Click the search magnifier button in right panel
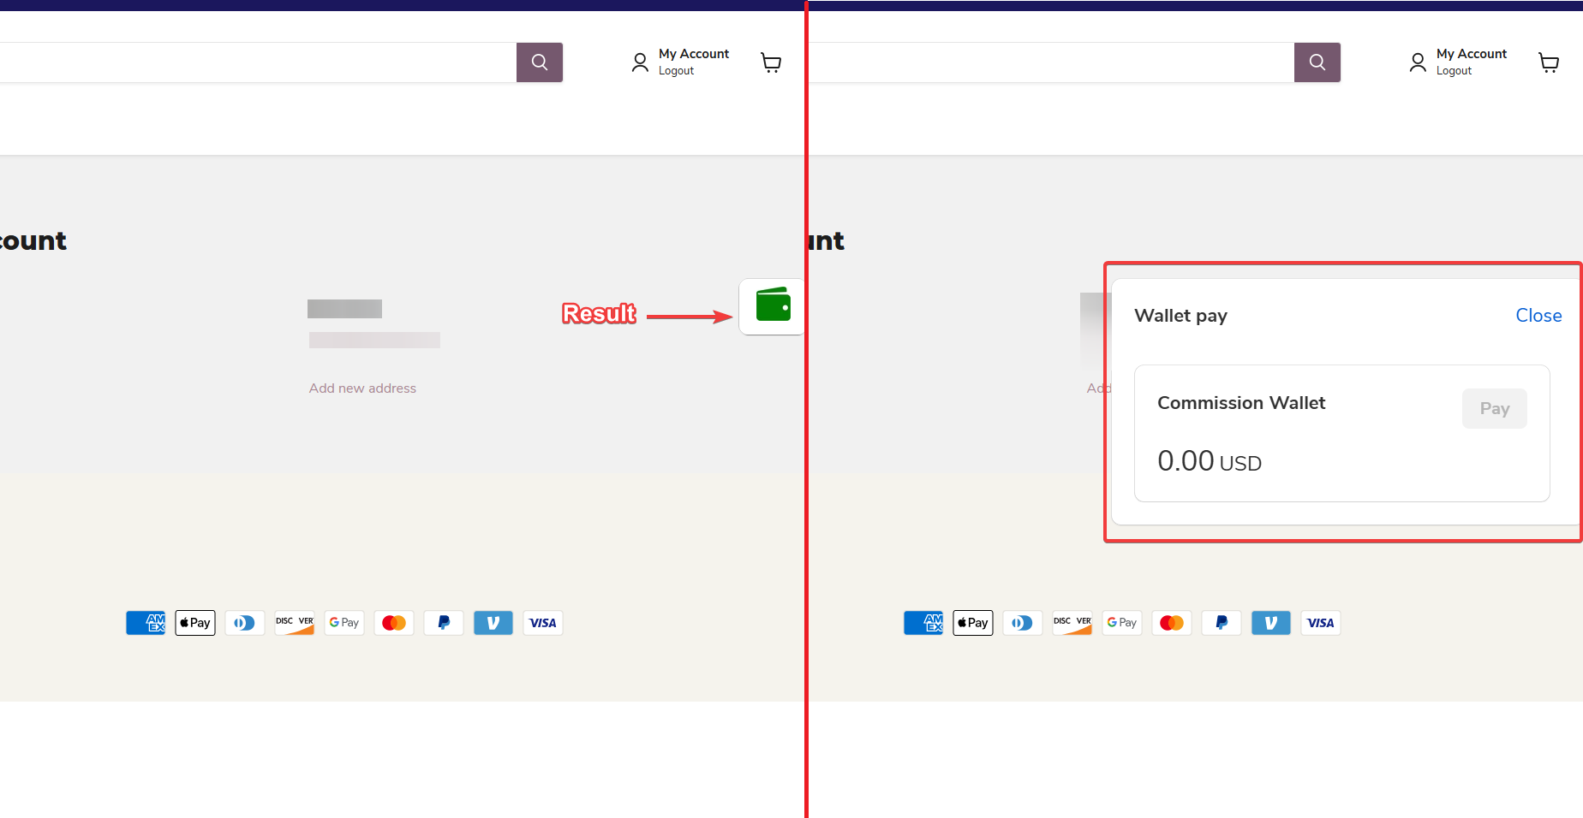 [x=1317, y=62]
